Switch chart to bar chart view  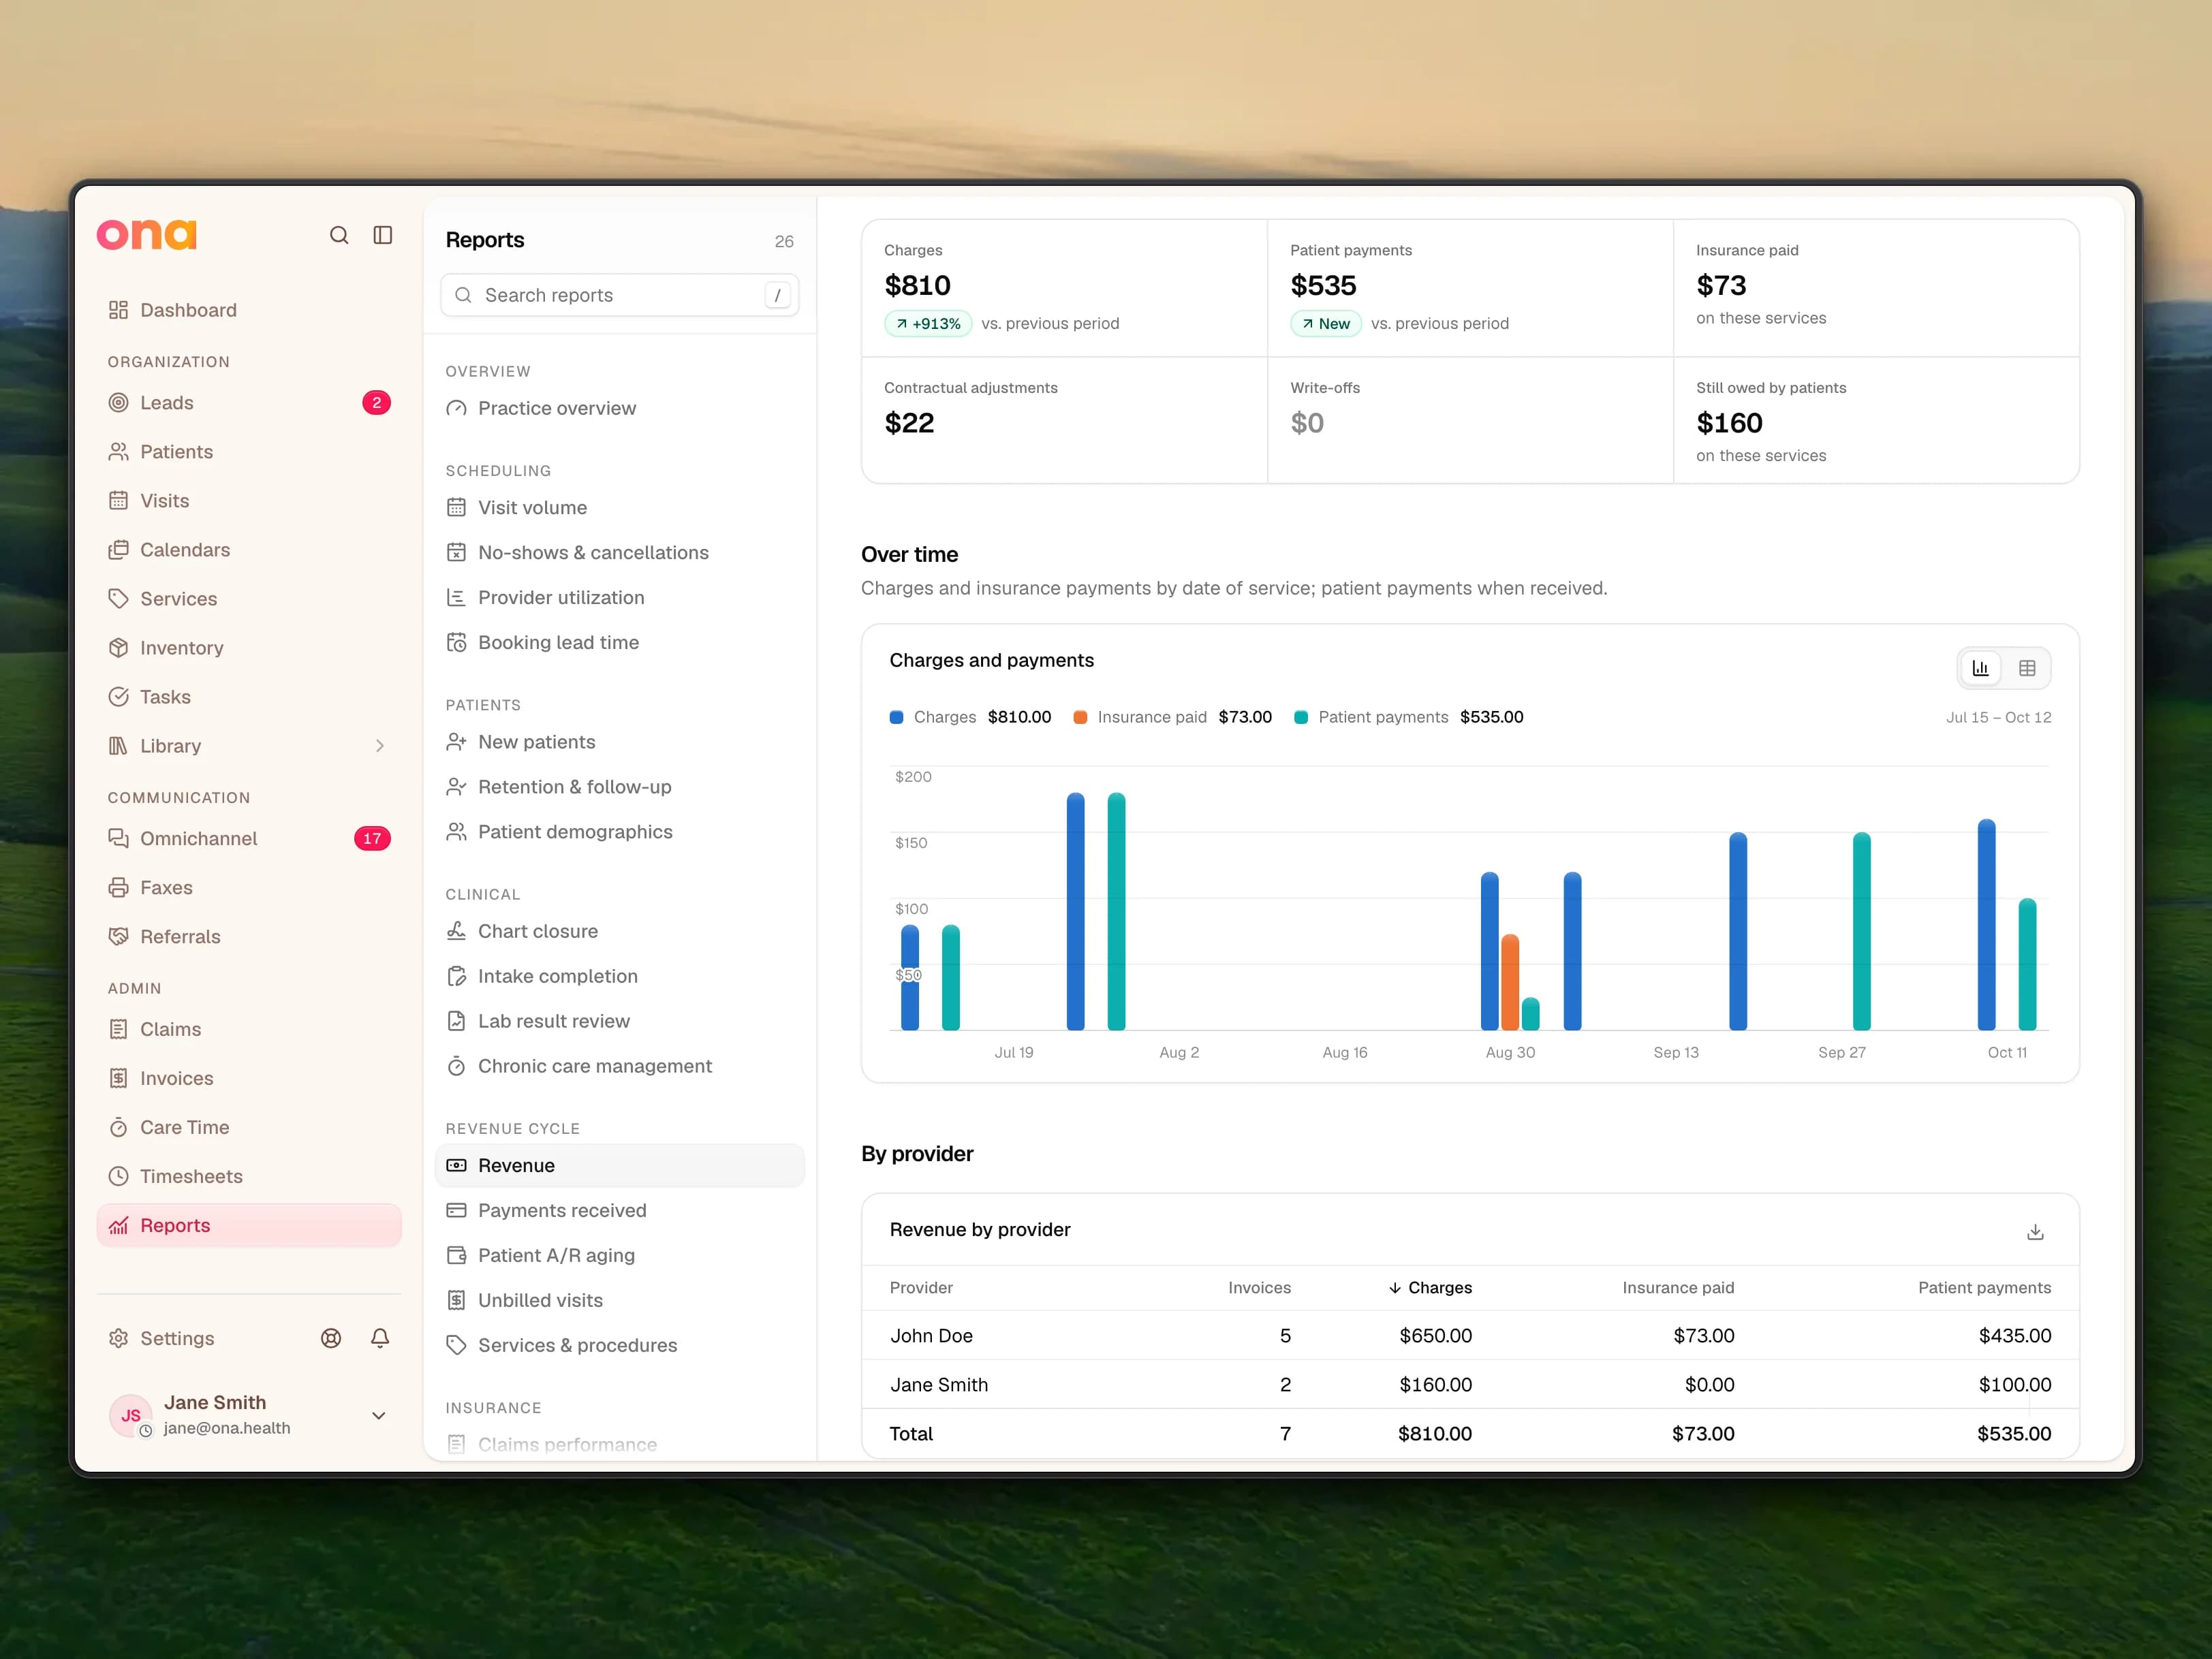(x=1980, y=669)
